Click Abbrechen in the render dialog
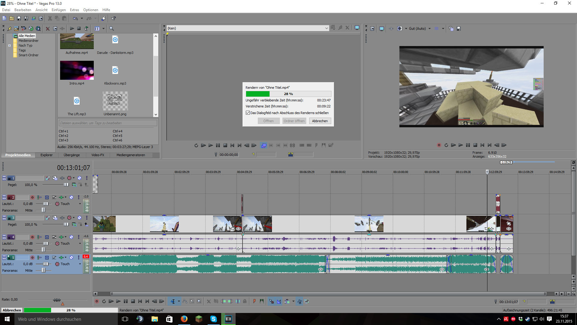The width and height of the screenshot is (577, 325). (320, 121)
